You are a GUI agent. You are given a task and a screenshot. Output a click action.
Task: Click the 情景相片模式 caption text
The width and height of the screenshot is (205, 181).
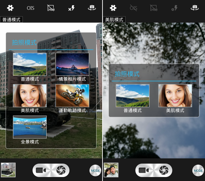coord(72,79)
